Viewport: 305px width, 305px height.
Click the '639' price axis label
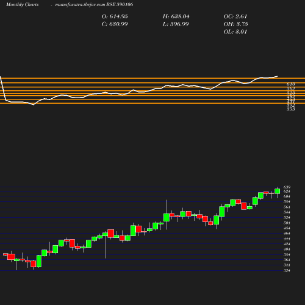tap(287, 187)
